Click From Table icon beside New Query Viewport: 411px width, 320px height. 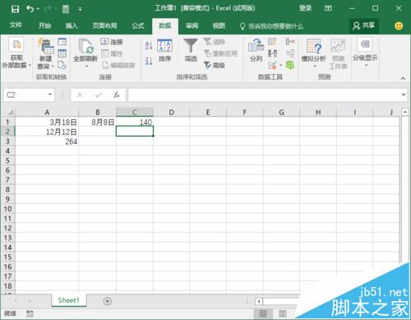[62, 53]
